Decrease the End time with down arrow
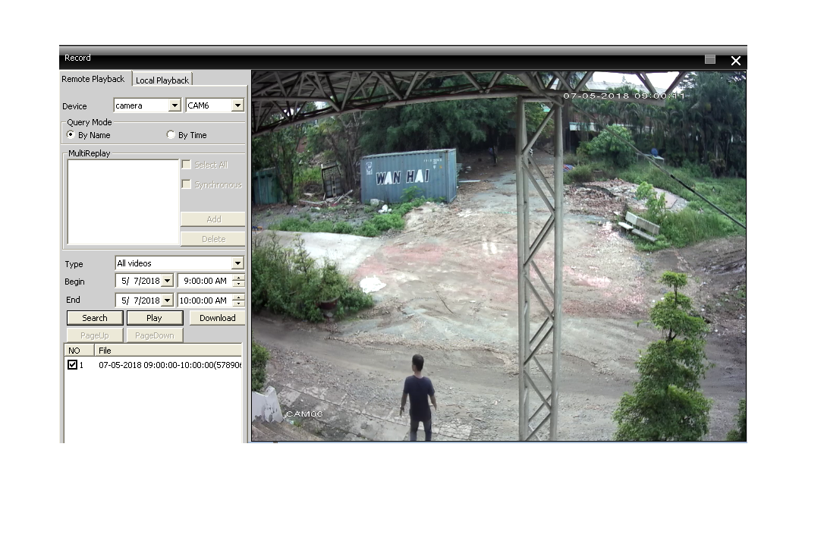This screenshot has width=827, height=535. pos(239,304)
